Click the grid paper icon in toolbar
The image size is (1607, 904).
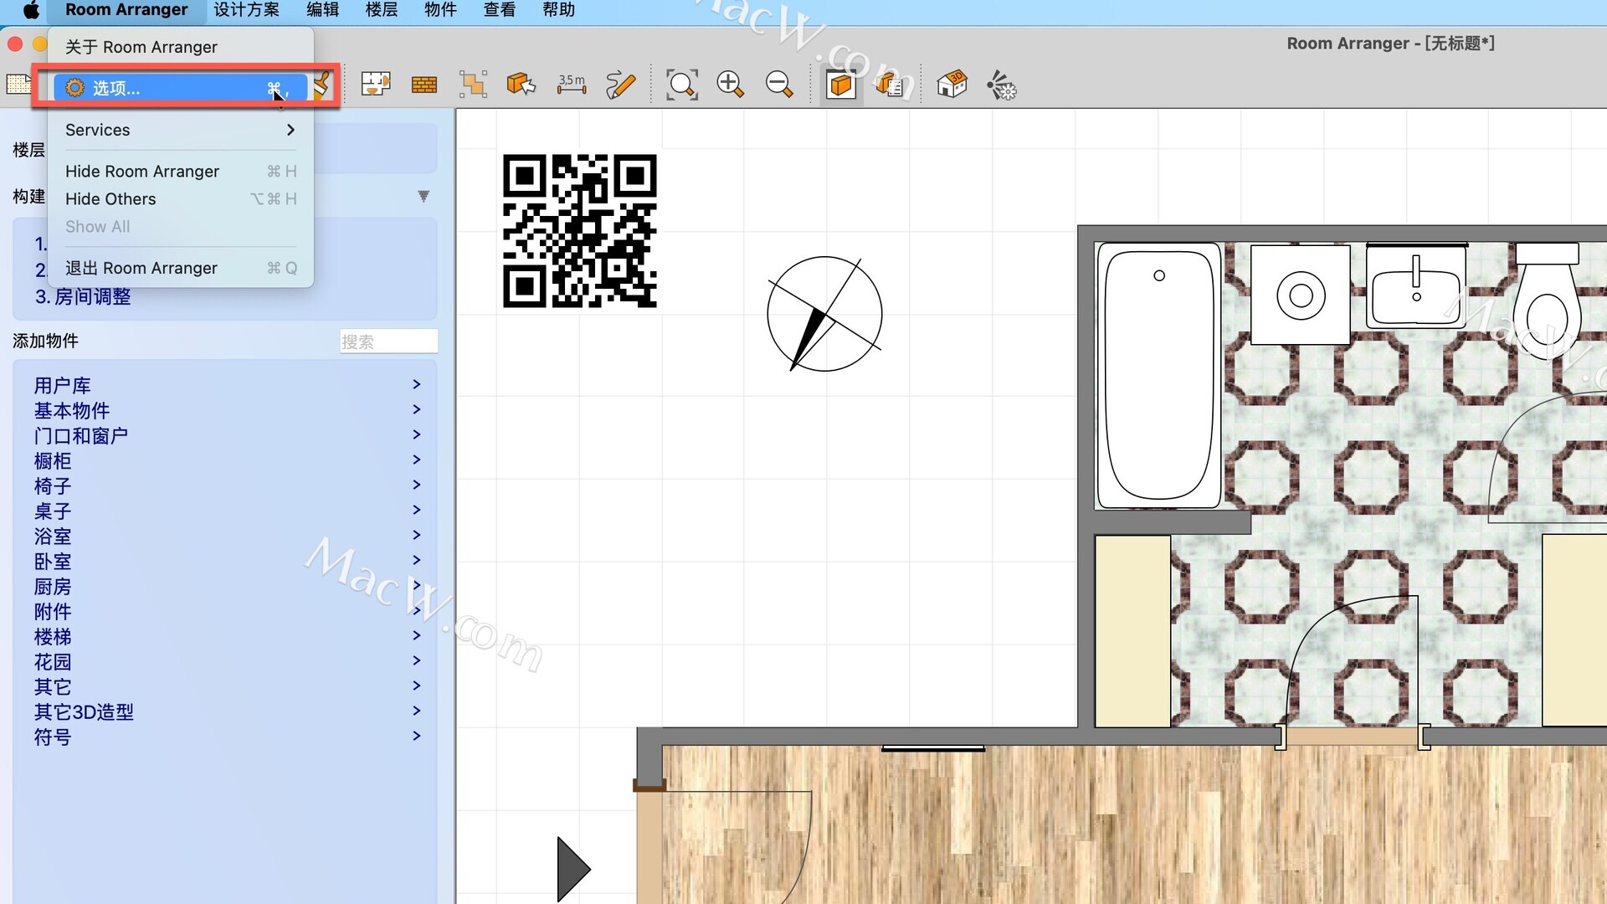point(18,84)
